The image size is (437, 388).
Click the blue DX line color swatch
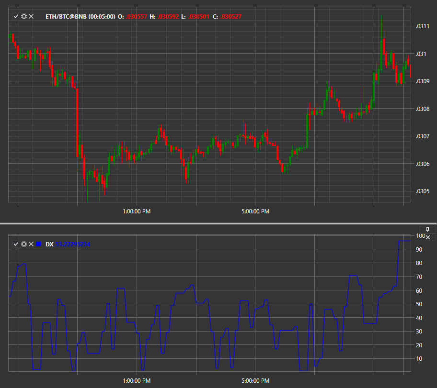38,244
